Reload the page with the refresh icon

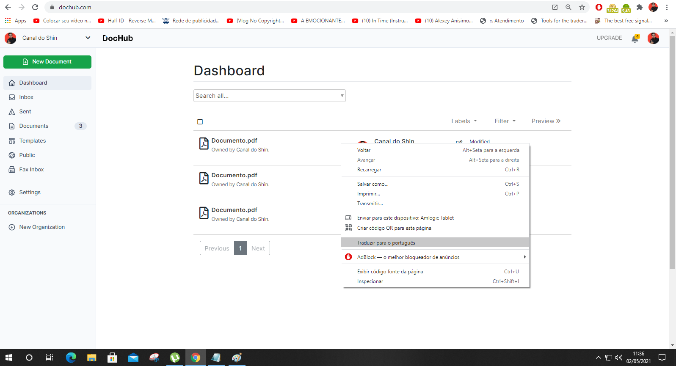(x=35, y=7)
